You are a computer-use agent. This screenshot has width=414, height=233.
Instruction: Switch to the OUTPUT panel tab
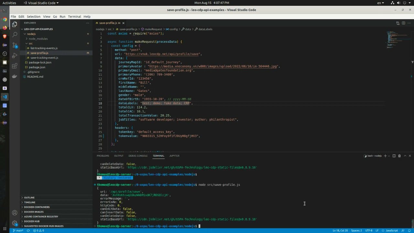coord(119,156)
